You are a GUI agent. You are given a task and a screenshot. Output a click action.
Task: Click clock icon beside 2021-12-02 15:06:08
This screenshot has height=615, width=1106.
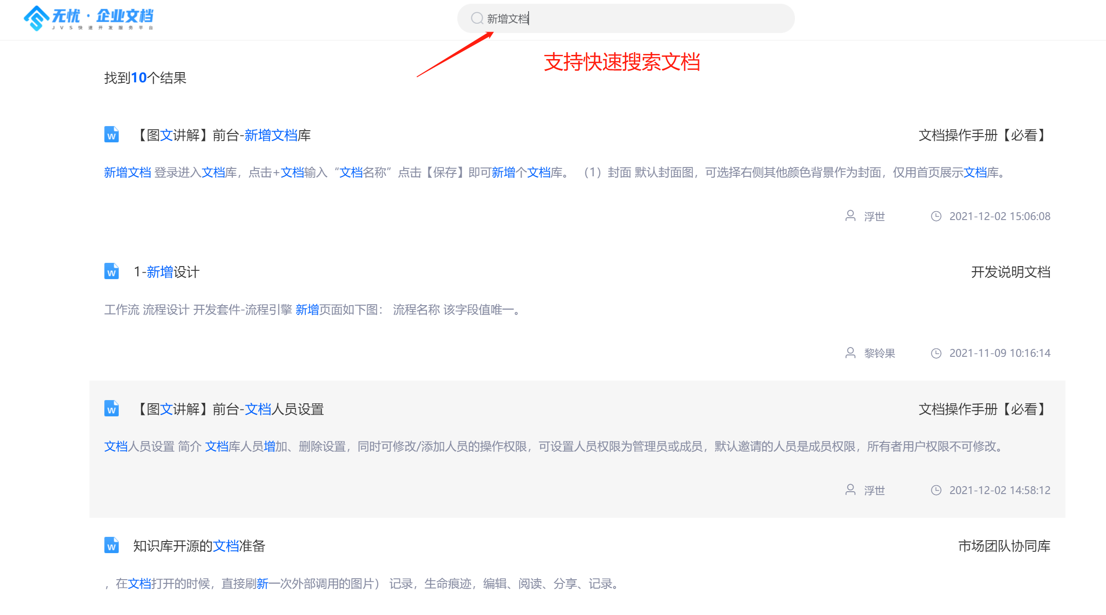click(x=936, y=216)
